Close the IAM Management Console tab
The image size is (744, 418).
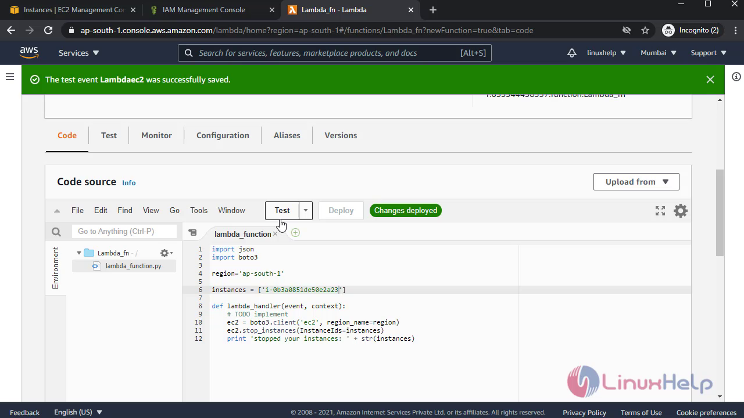point(272,10)
